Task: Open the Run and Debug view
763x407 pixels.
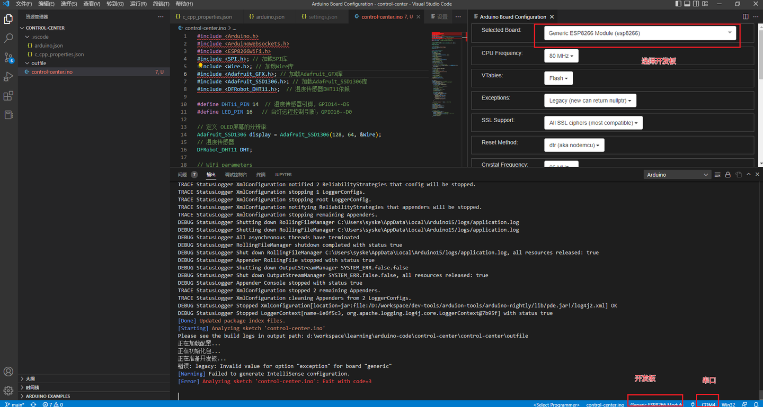Action: pyautogui.click(x=8, y=76)
